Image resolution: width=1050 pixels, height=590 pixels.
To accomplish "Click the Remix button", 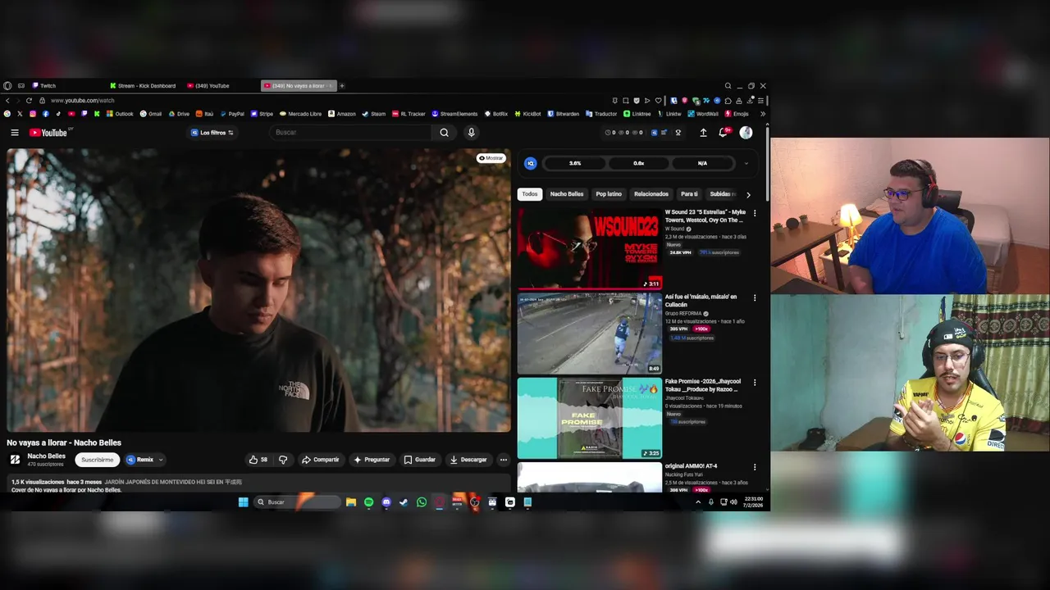I will 140,460.
